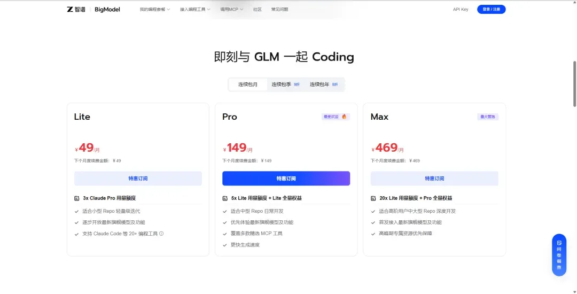Open the 问卷调查 floating survey button
577x294 pixels.
559,254
